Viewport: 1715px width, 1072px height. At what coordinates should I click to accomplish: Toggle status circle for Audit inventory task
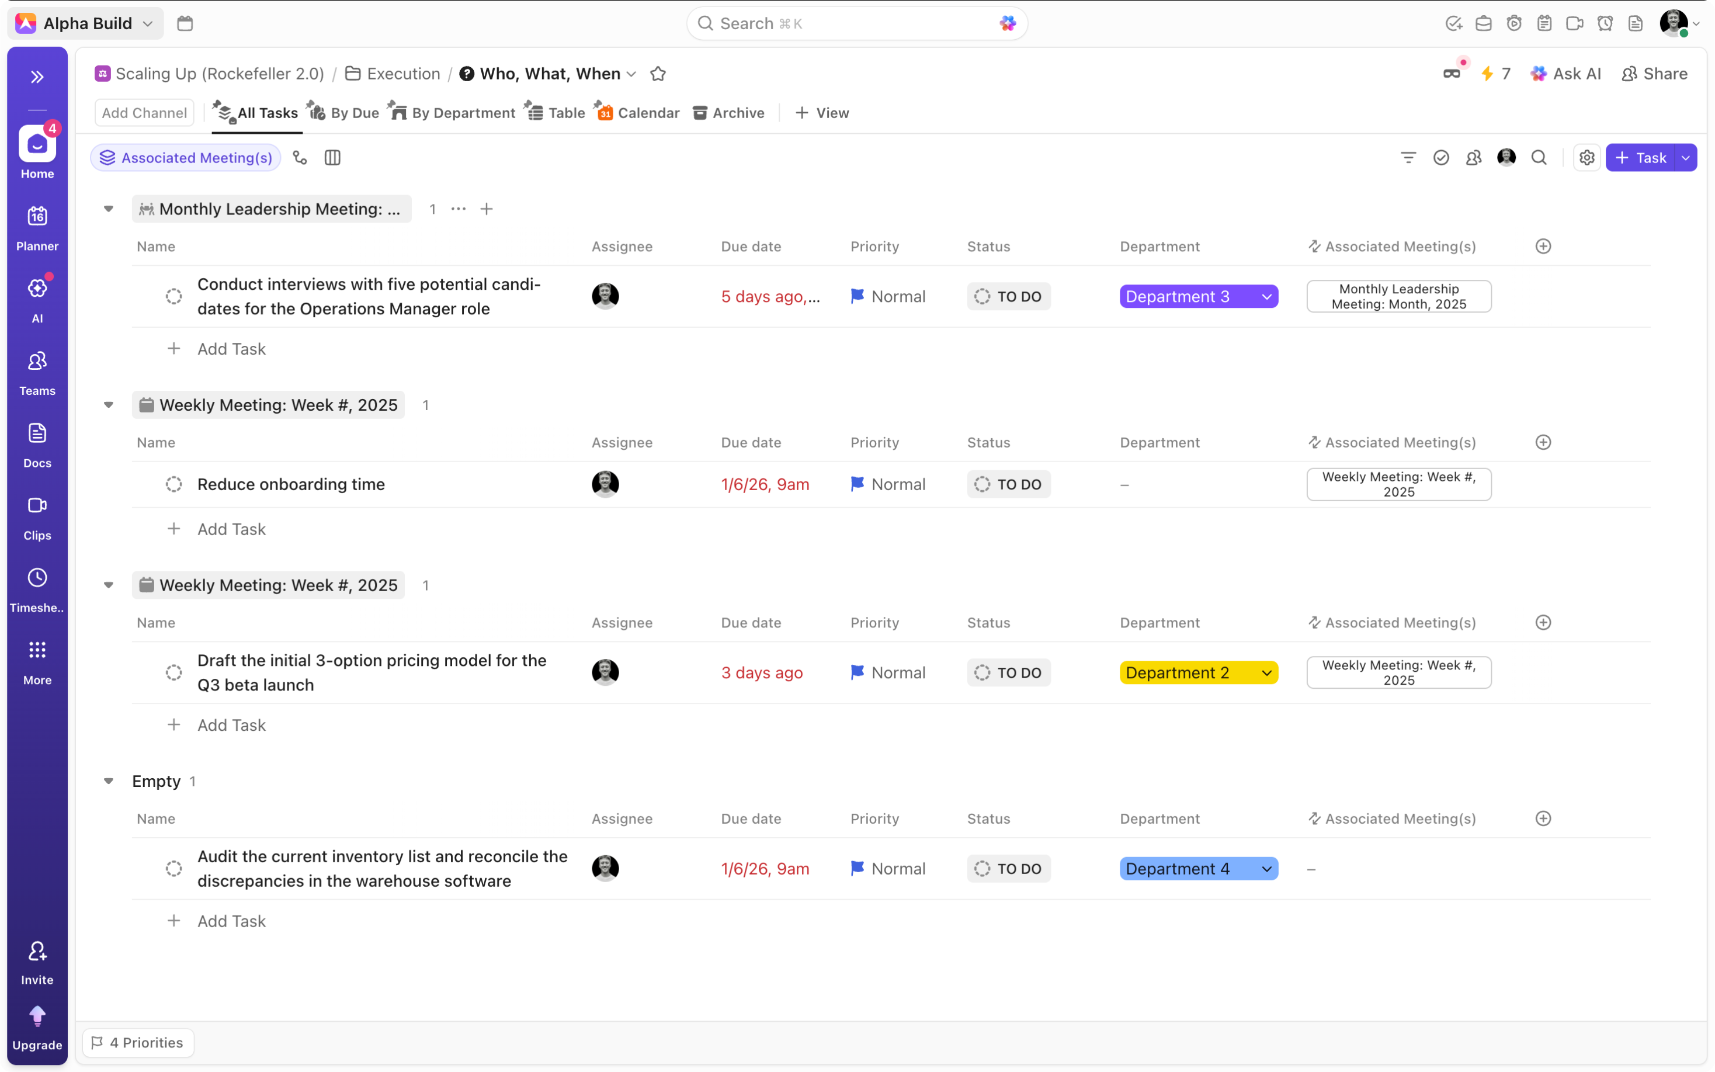click(x=173, y=869)
